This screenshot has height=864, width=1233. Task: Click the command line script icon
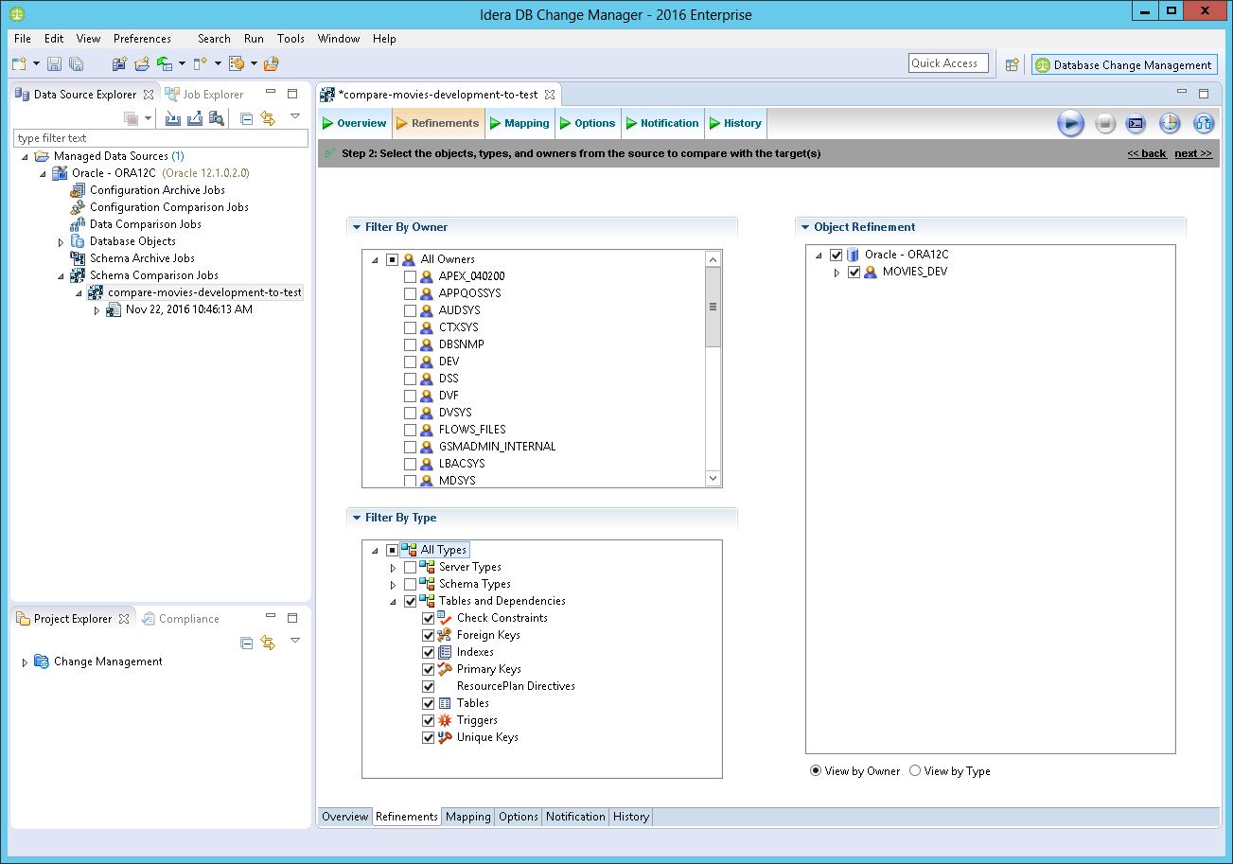pyautogui.click(x=1136, y=123)
